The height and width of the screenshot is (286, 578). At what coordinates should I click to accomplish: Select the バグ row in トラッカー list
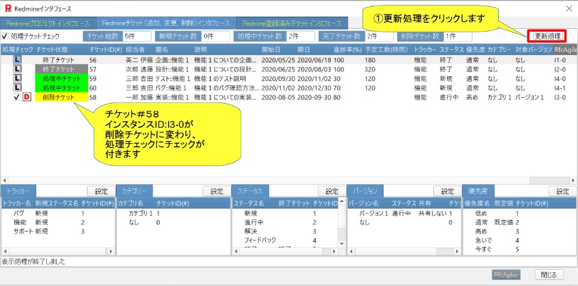coord(58,213)
